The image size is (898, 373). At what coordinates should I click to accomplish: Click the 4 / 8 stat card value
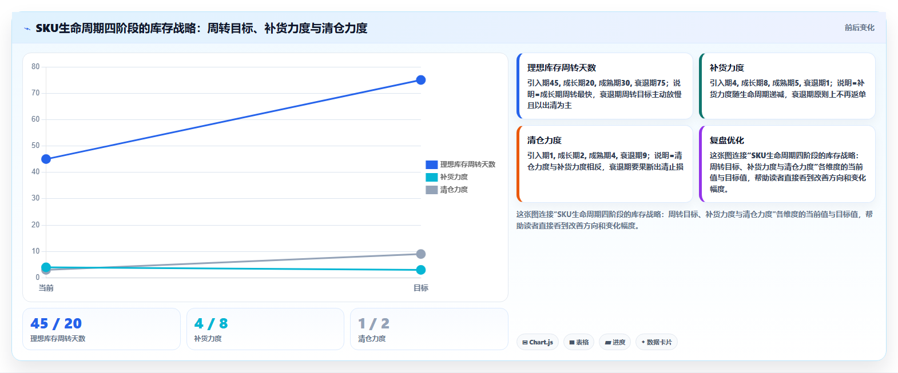211,324
